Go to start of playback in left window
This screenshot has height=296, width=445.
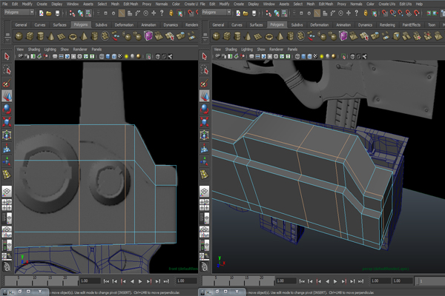pyautogui.click(x=106, y=281)
